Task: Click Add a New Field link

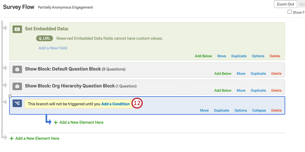Action: 53,48
